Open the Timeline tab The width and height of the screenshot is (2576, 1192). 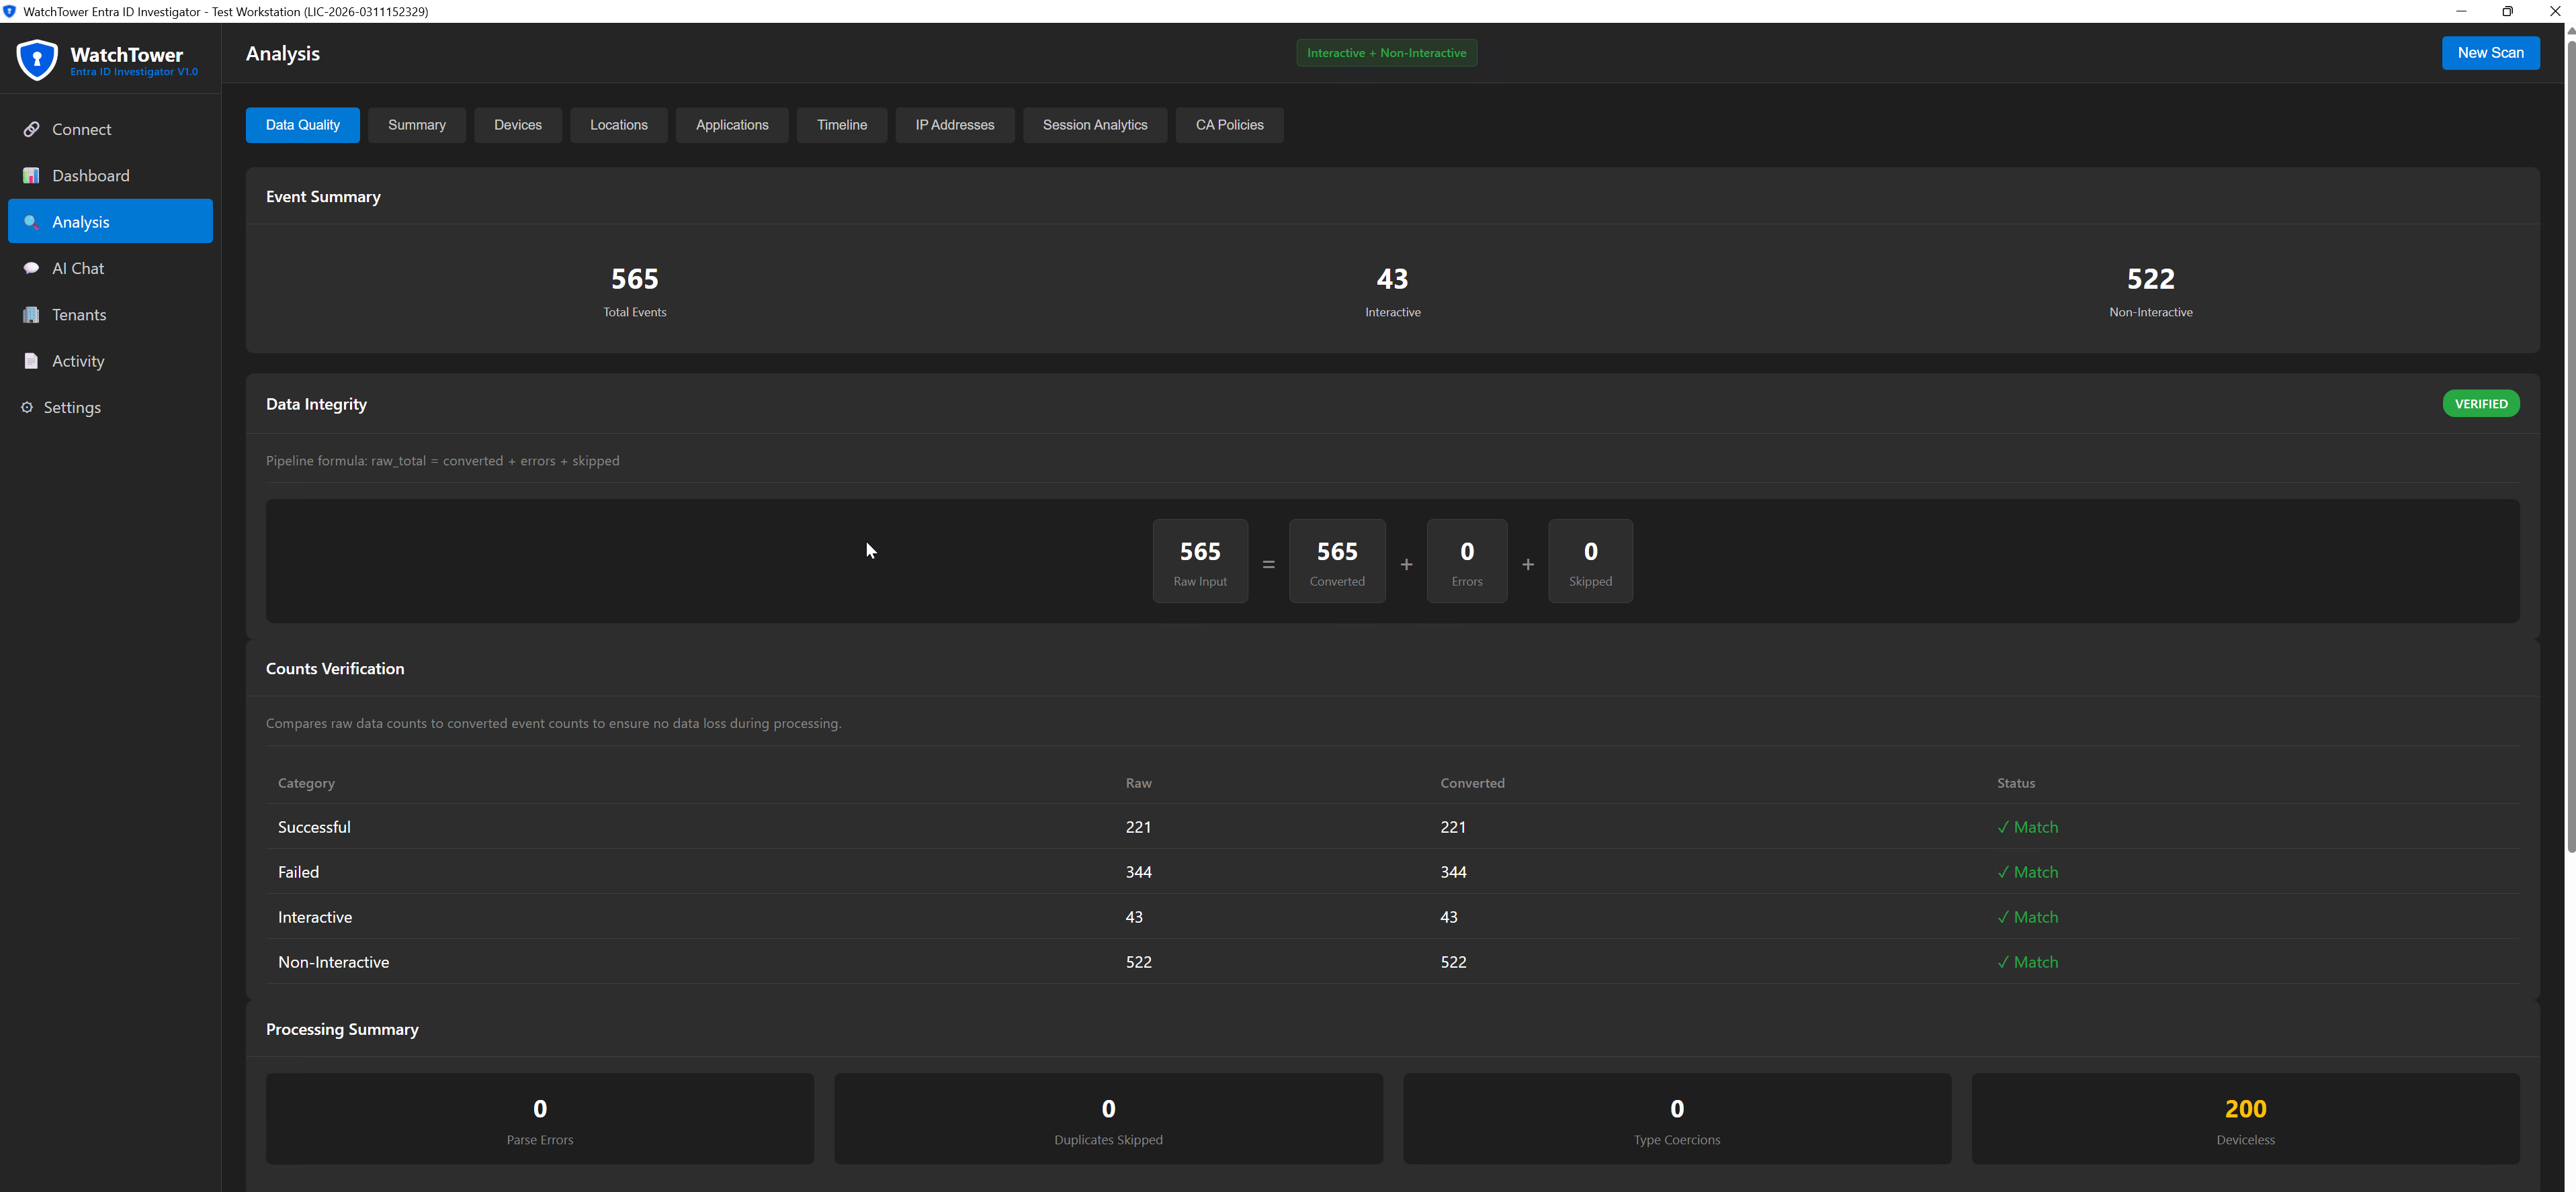841,124
